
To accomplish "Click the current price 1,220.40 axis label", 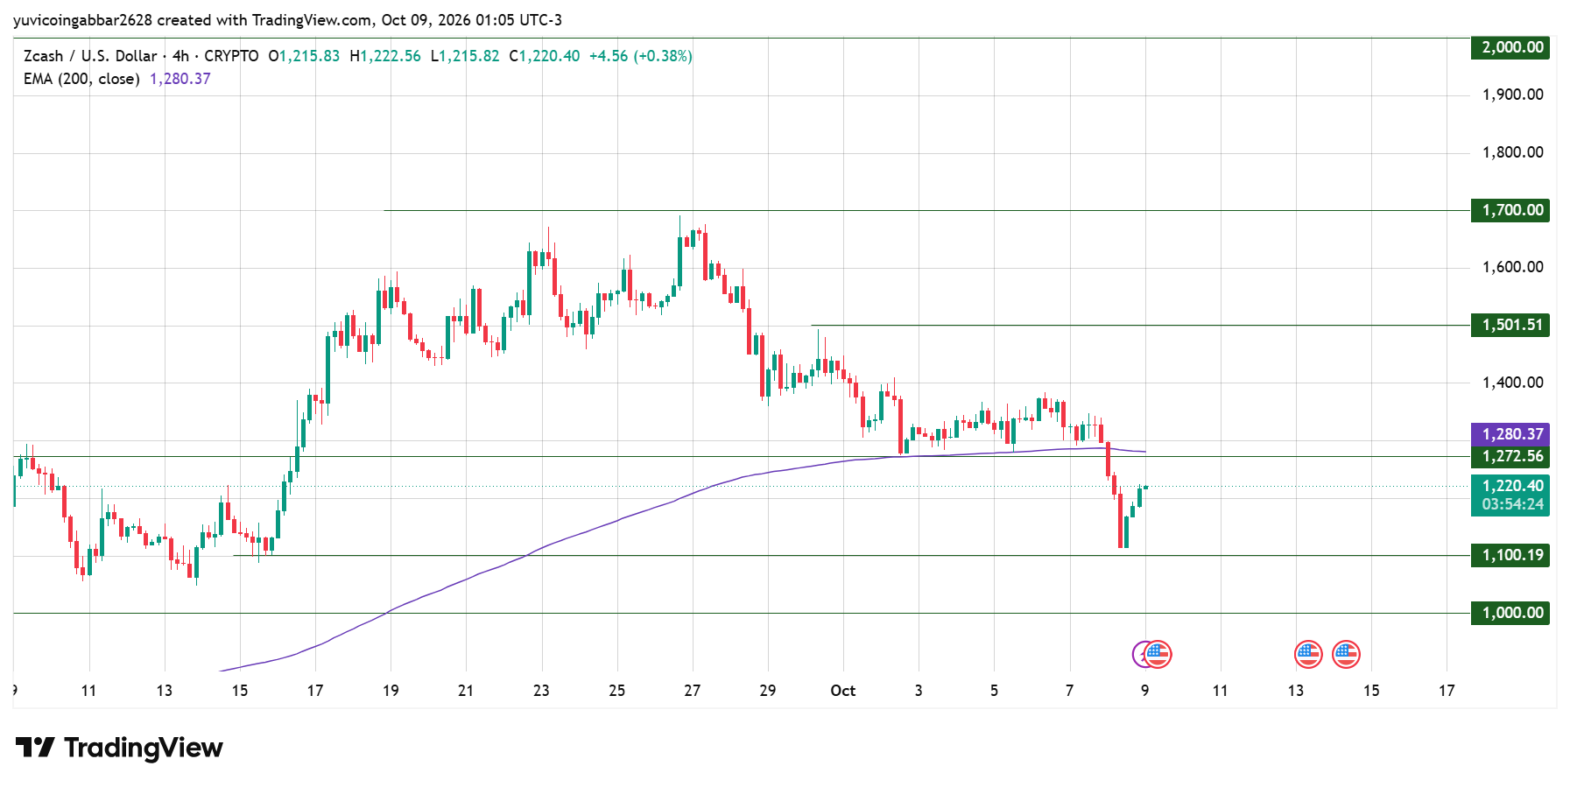I will point(1510,486).
